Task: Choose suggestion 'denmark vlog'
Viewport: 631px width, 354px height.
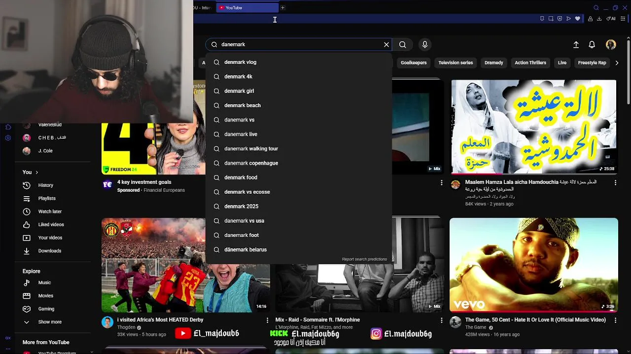Action: [x=299, y=62]
